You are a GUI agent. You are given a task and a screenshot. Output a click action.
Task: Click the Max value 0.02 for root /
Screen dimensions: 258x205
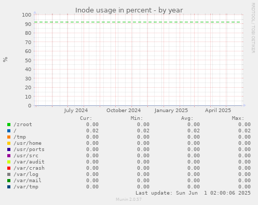(x=245, y=131)
